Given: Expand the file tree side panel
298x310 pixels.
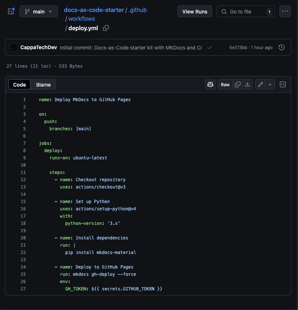Looking at the screenshot, I should 11,11.
